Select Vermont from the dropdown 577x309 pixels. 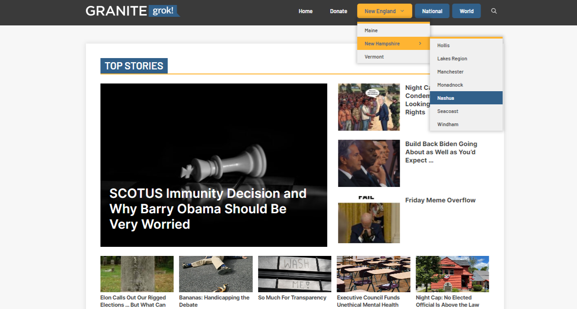(x=374, y=57)
